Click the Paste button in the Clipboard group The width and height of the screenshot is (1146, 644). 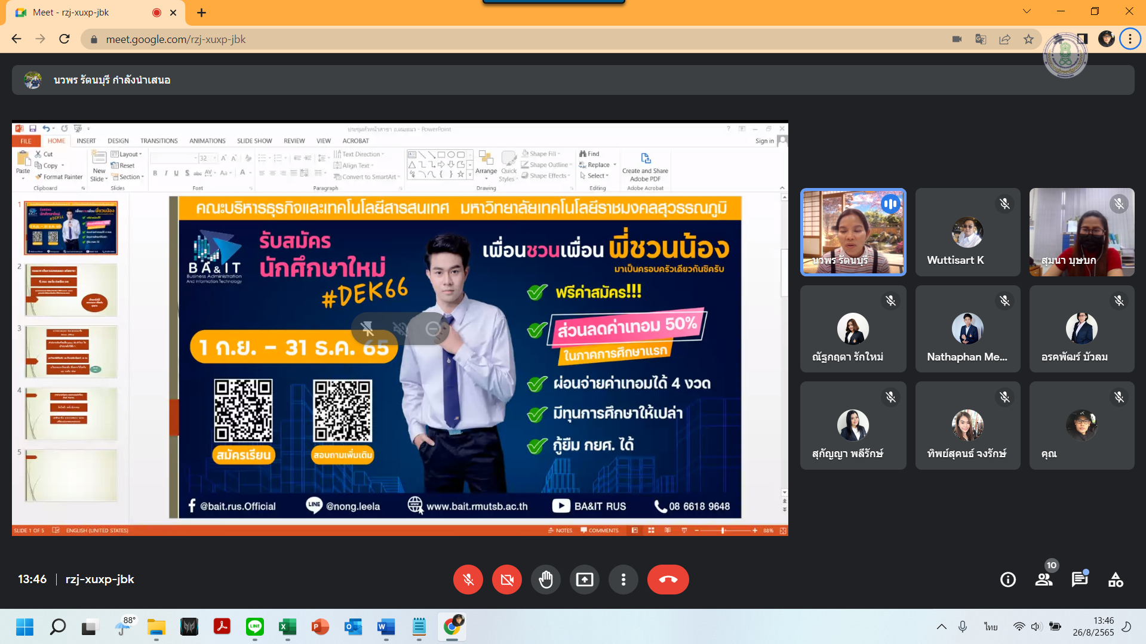(23, 164)
